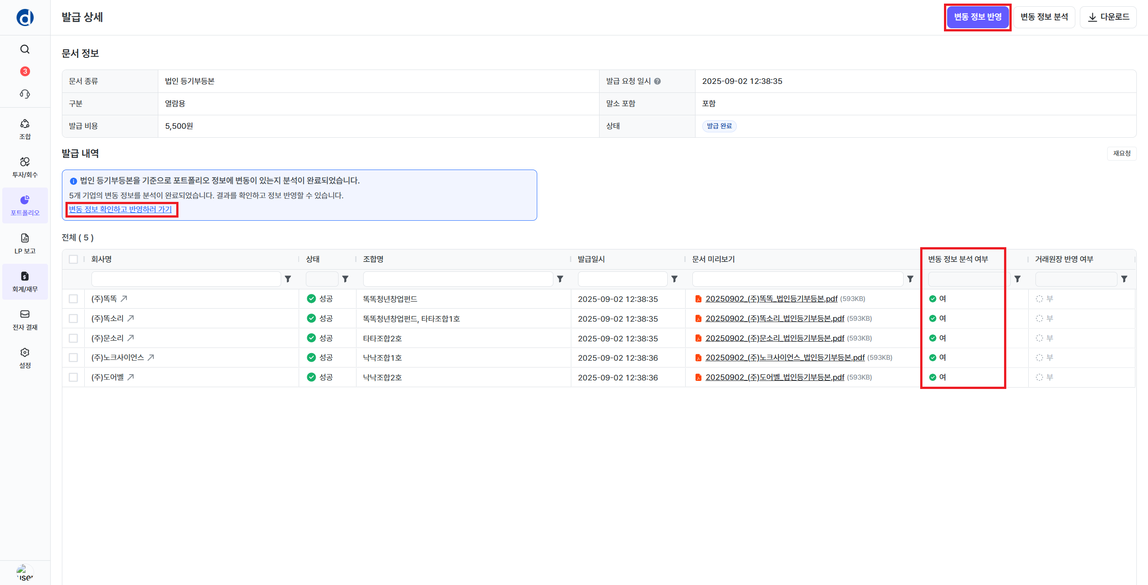Check the row checkbox for (주)도어벨
Image resolution: width=1148 pixels, height=585 pixels.
point(74,377)
